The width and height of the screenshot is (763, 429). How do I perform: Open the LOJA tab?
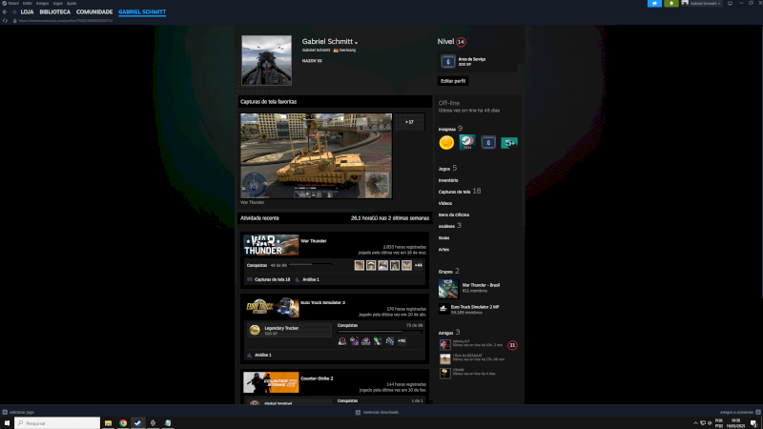(27, 12)
